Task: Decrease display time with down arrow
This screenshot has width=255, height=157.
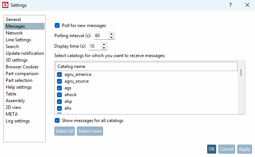Action: coord(104,48)
